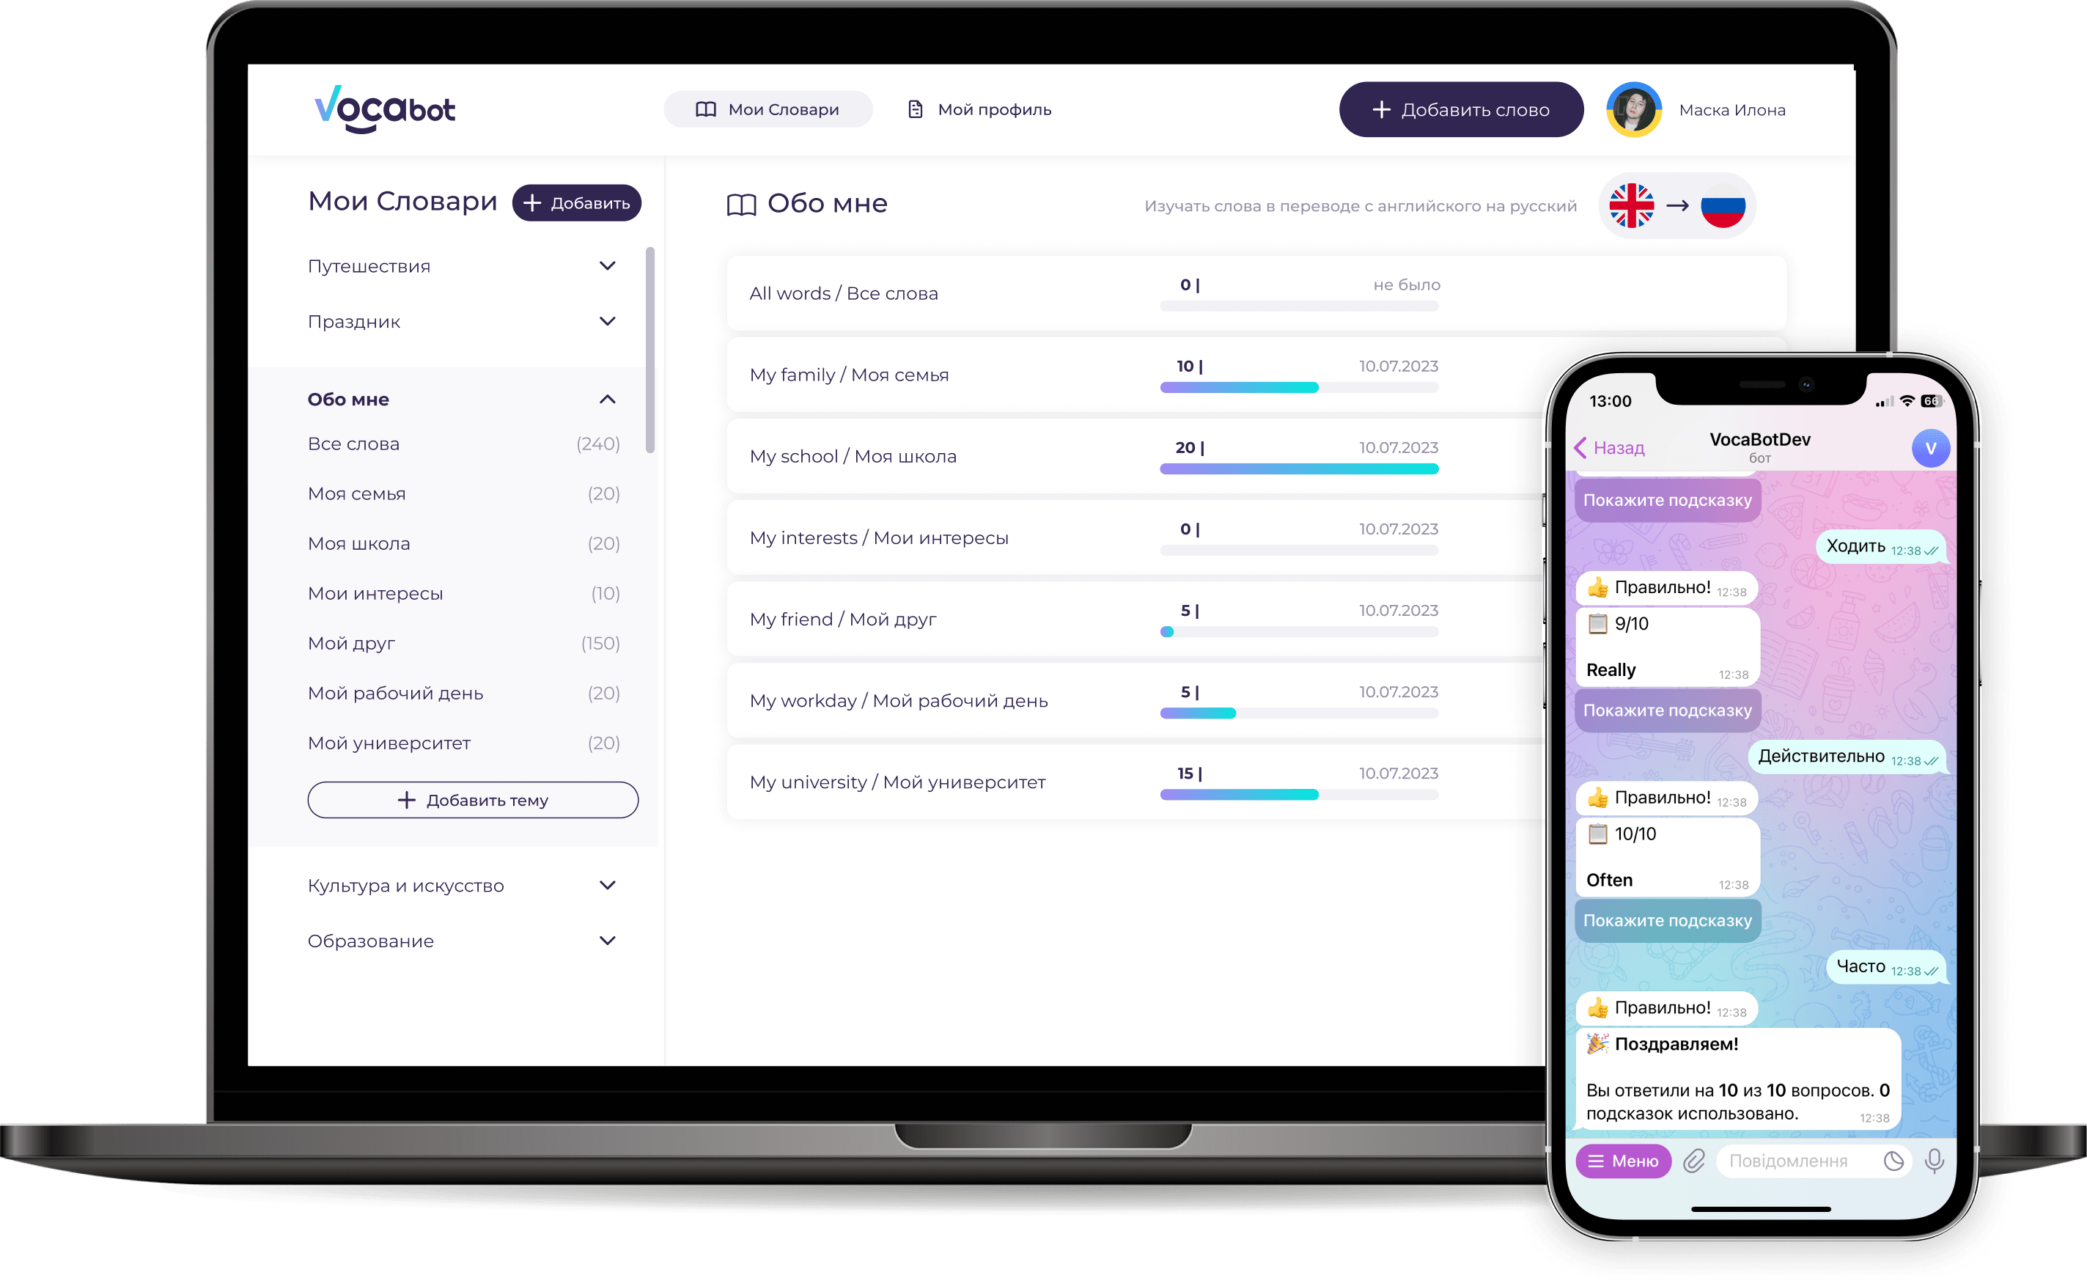
Task: Click the profile document icon in navbar
Action: (x=913, y=109)
